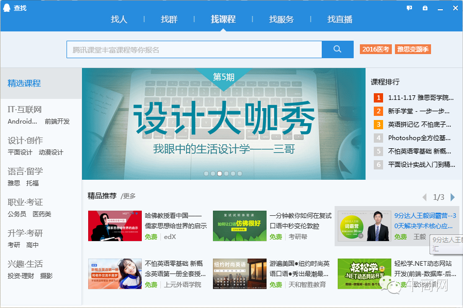This screenshot has width=463, height=308.
Task: Click the 平面设计 subcategory
Action: click(20, 152)
